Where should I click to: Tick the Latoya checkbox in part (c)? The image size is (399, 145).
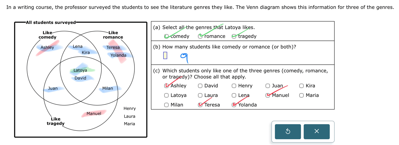(x=166, y=96)
